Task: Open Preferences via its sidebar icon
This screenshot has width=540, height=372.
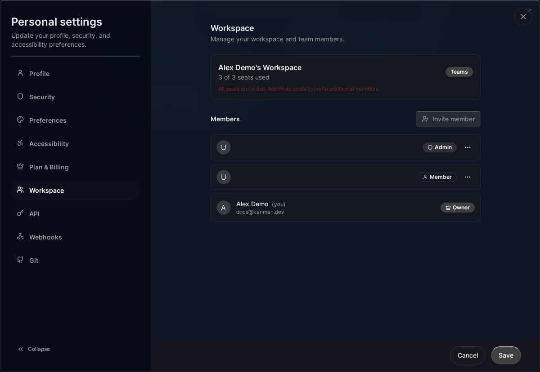Action: [20, 120]
